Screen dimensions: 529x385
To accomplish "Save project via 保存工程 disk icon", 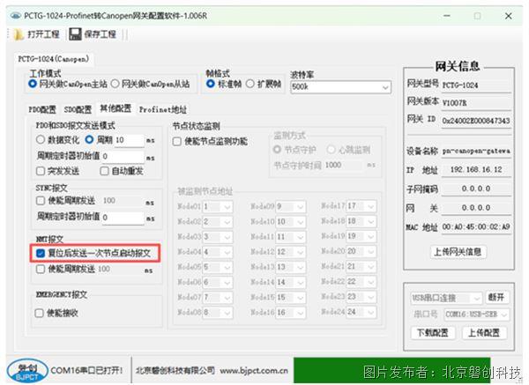I will 75,34.
